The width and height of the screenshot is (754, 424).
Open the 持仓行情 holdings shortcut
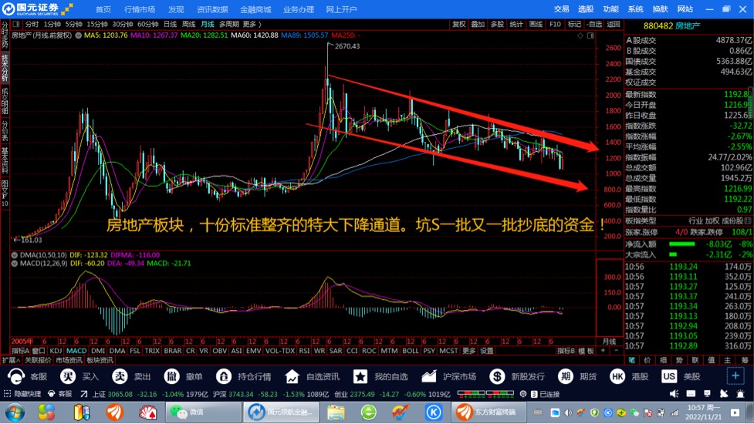coord(224,376)
